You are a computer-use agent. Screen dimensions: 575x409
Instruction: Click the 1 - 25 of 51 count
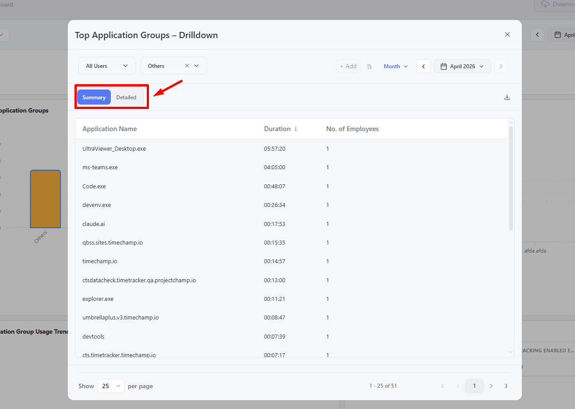[x=383, y=386]
